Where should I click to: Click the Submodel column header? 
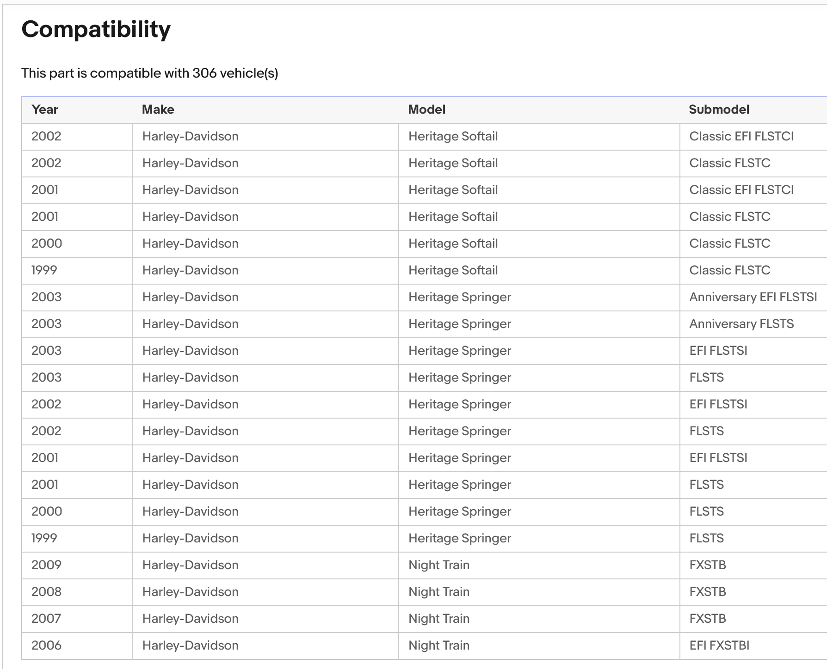pos(719,109)
